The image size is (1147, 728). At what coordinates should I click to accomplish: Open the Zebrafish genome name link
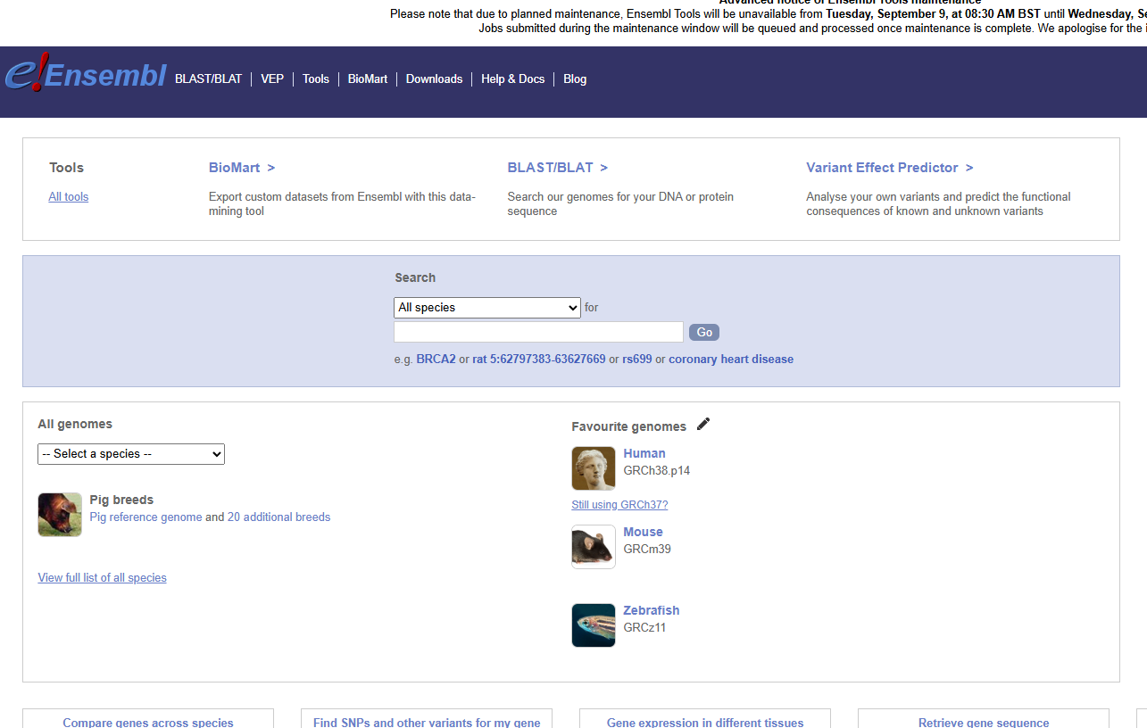pos(652,610)
